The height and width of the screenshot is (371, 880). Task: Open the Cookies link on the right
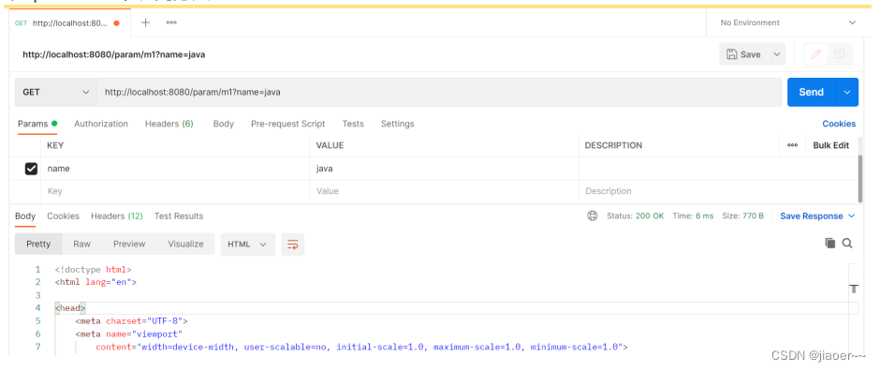(839, 124)
